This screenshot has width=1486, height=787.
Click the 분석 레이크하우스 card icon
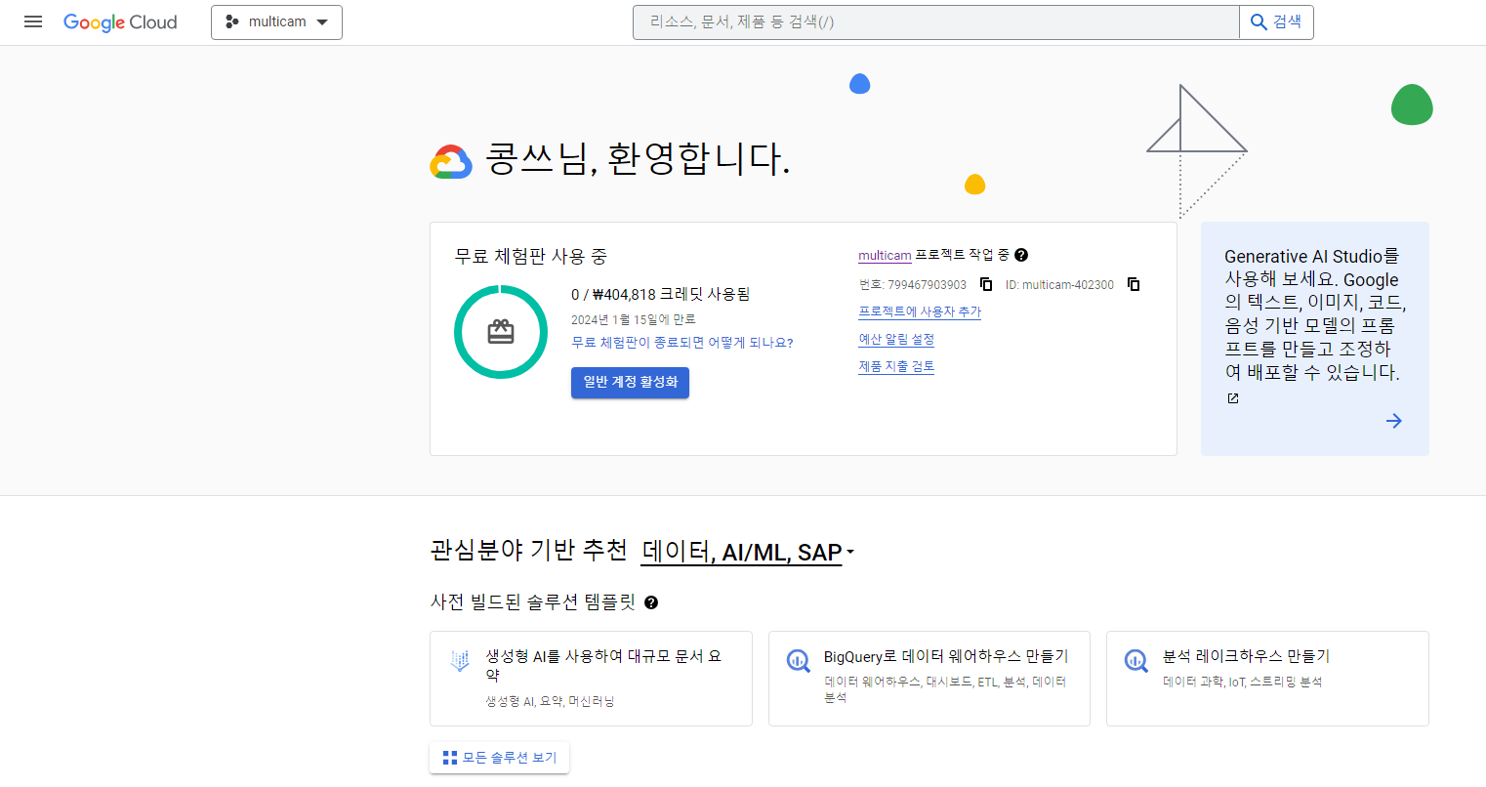[1135, 661]
